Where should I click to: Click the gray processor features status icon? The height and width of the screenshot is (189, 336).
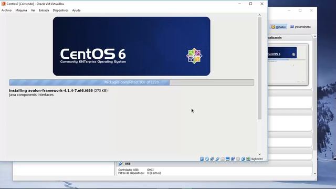[238, 159]
